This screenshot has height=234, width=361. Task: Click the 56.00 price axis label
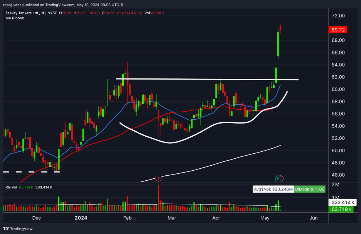[338, 114]
